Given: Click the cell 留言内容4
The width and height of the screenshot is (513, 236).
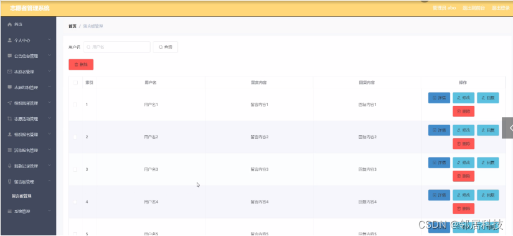Looking at the screenshot, I should pos(260,202).
